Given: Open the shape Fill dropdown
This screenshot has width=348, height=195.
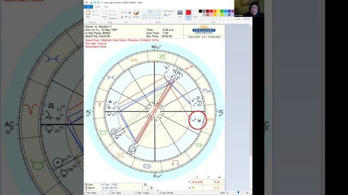Looking at the screenshot, I should click(x=167, y=15).
